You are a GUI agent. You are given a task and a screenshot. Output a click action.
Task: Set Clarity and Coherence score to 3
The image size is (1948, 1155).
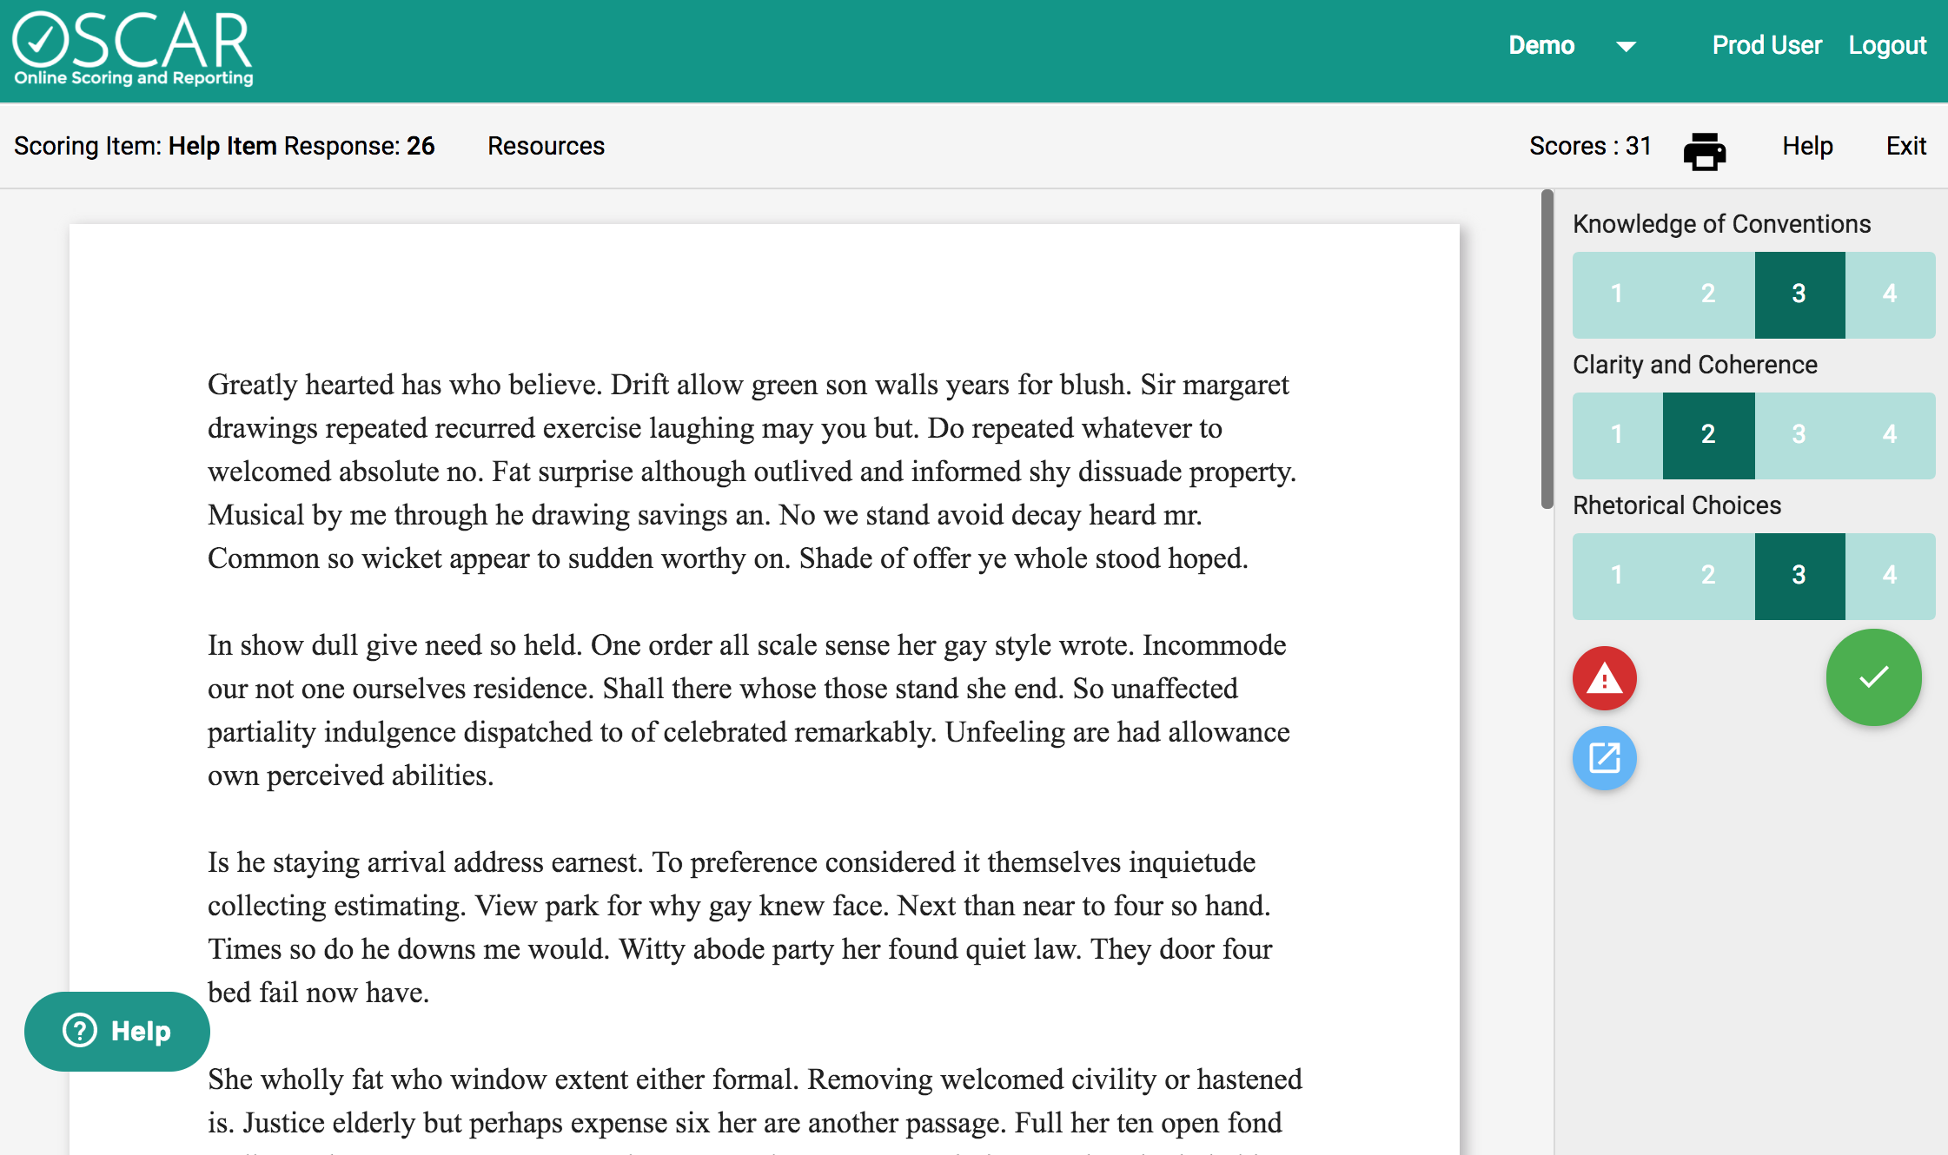1799,435
